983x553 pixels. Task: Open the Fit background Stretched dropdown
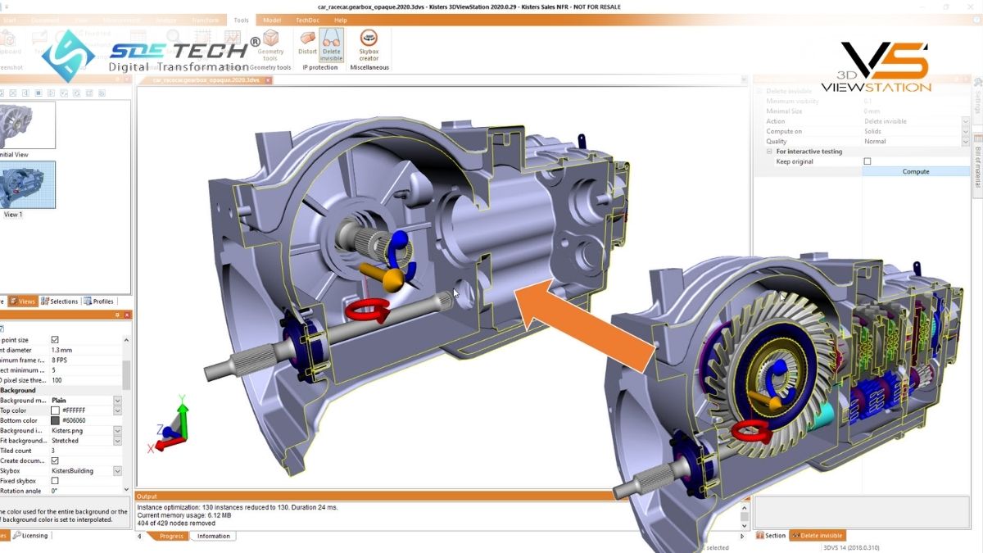click(x=117, y=441)
